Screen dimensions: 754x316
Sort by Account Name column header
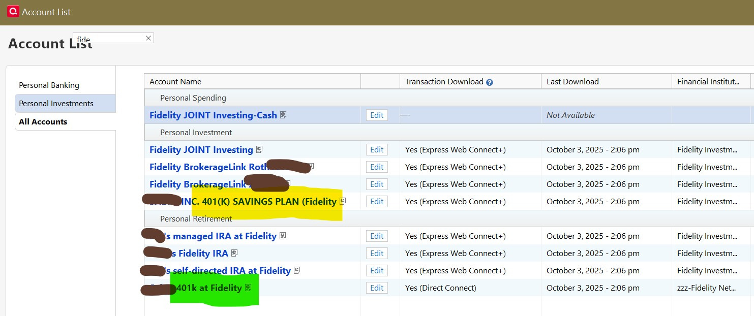252,82
